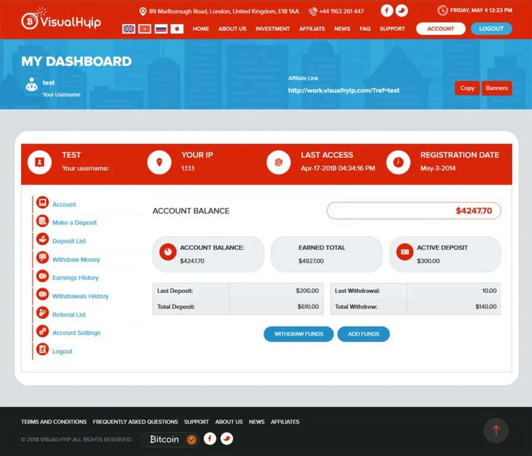Image resolution: width=532 pixels, height=456 pixels.
Task: Click the Withdraw Money sidebar icon
Action: coord(43,258)
